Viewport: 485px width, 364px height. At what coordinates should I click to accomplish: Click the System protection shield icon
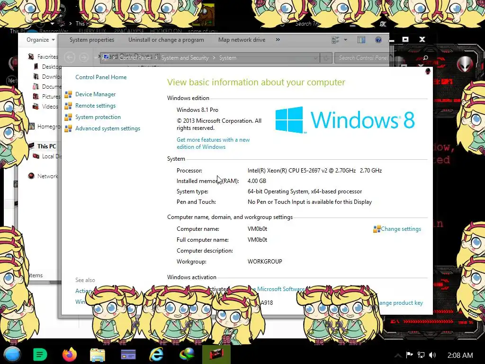pos(68,117)
